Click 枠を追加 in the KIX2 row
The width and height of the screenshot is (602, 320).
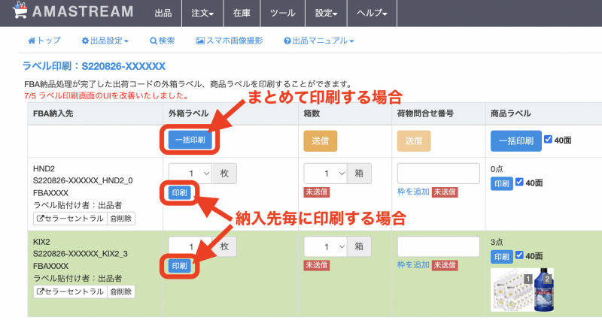pyautogui.click(x=413, y=265)
